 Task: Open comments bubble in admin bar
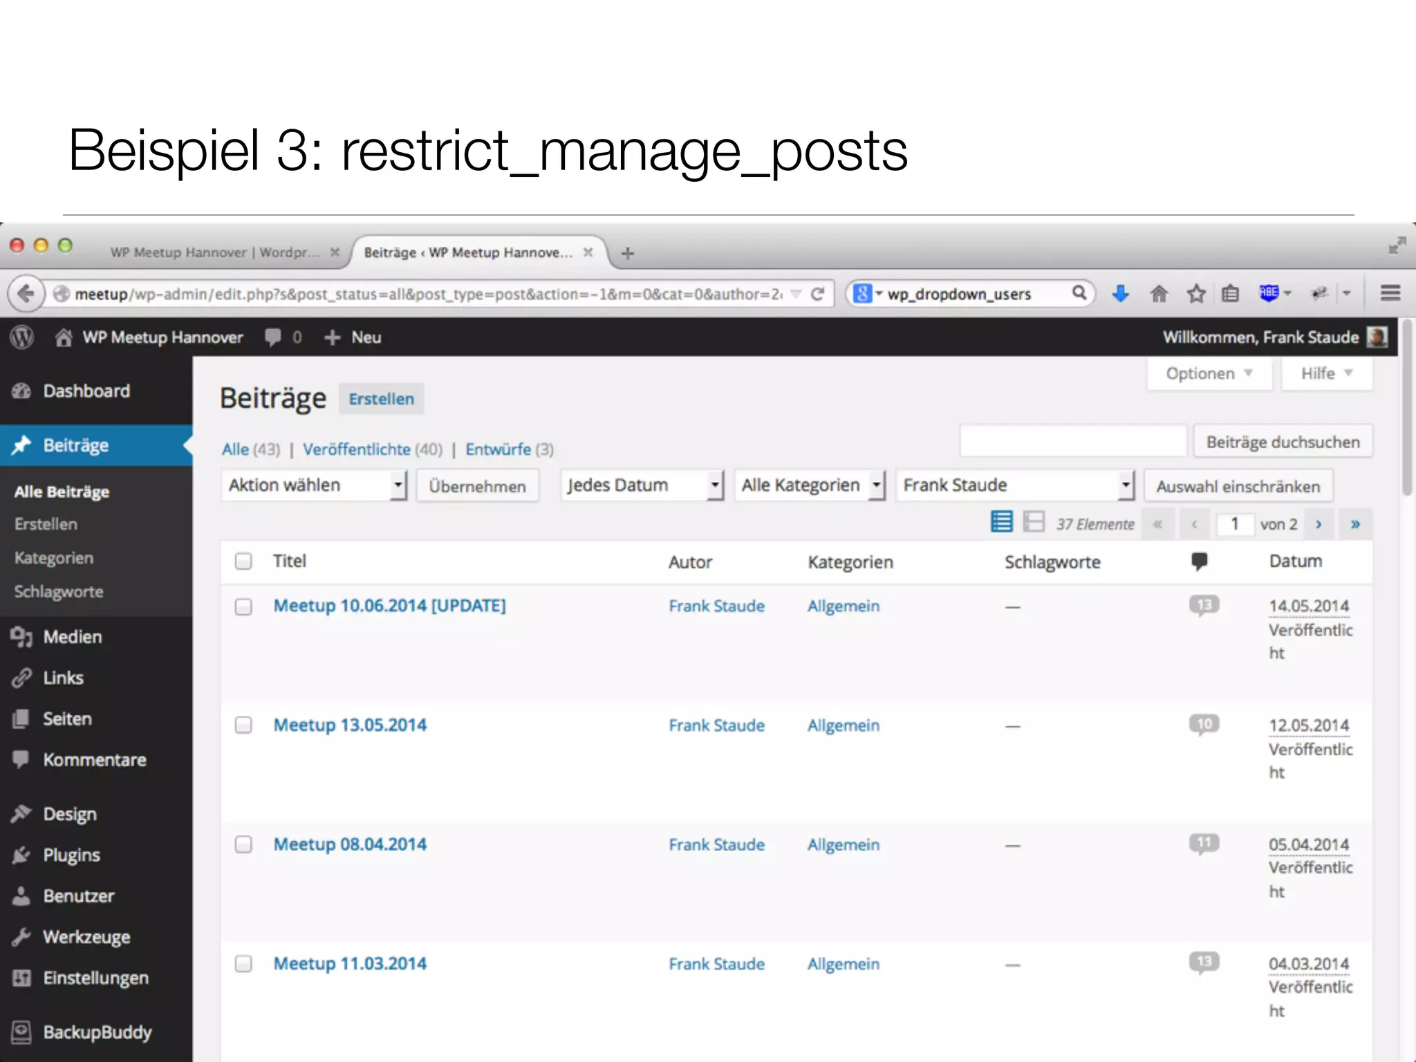[282, 337]
